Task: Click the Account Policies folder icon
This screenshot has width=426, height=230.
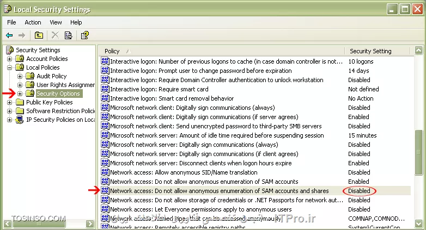Action: pyautogui.click(x=20, y=59)
